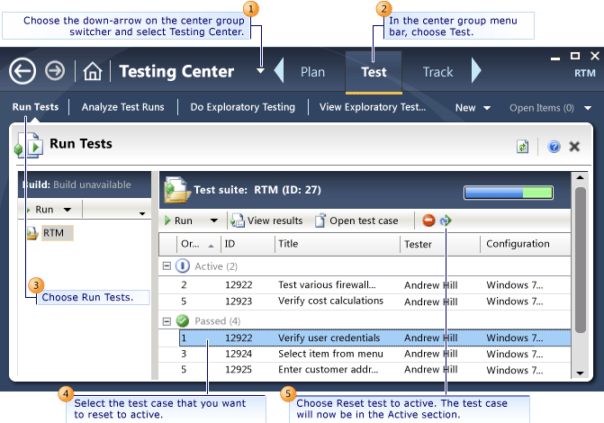The width and height of the screenshot is (604, 423).
Task: Open View Exploratory Test... menu item
Action: (373, 107)
